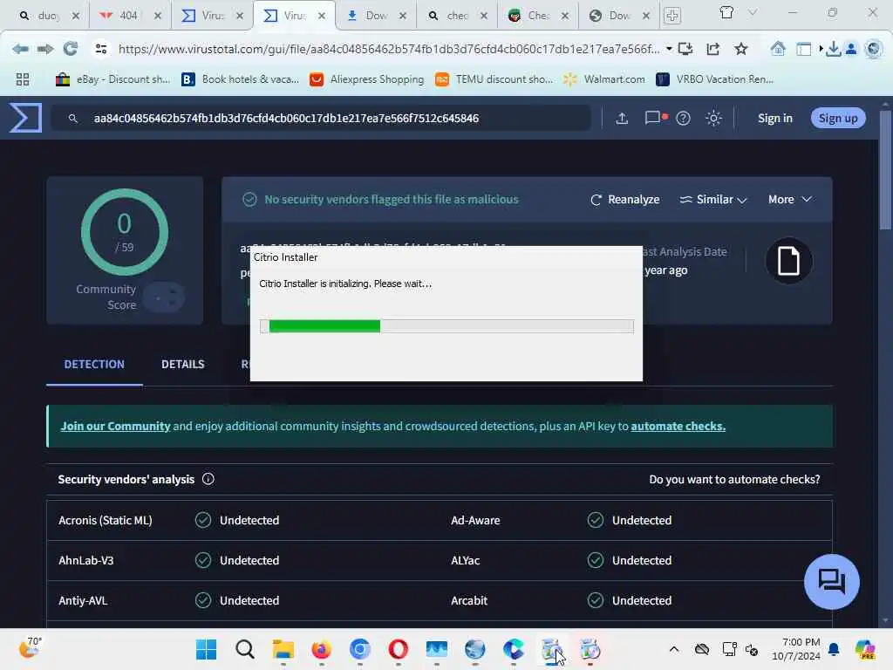This screenshot has width=893, height=670.
Task: Open Opera browser from taskbar
Action: (x=398, y=649)
